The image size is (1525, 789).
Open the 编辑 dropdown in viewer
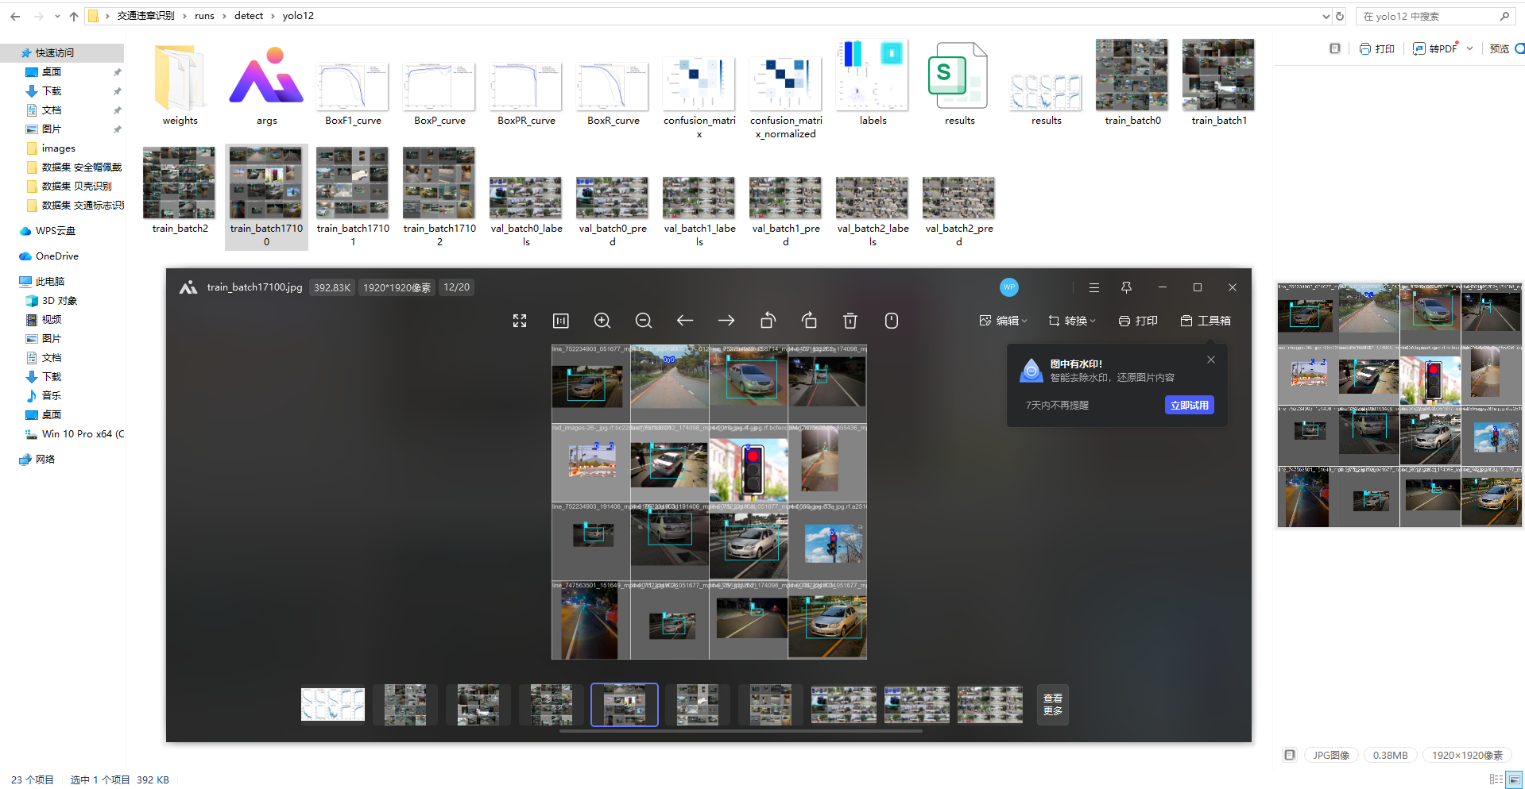(x=1004, y=321)
